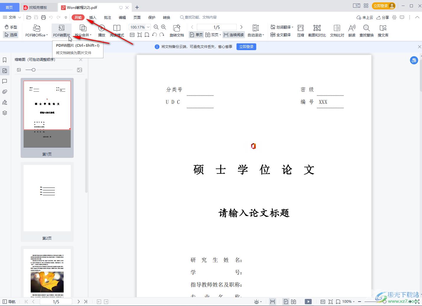Go to the 首页 home tab
This screenshot has height=306, width=422.
coord(9,7)
